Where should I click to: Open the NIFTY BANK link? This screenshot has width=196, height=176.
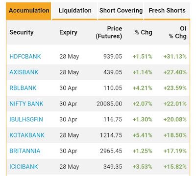coord(26,104)
